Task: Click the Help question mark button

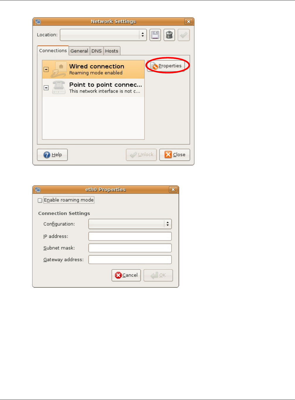Action: tap(52, 155)
